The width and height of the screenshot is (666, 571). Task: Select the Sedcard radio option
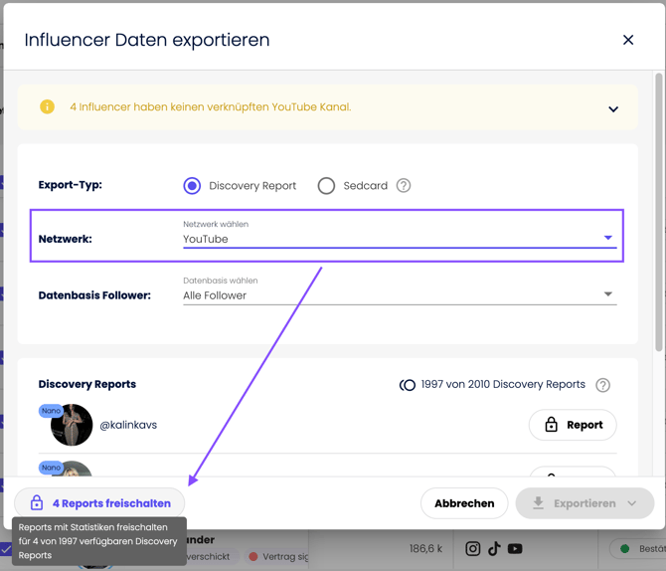(x=326, y=186)
